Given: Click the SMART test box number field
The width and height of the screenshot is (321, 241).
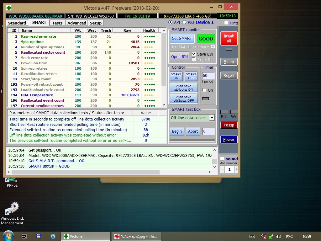Looking at the screenshot, I should tap(208, 131).
